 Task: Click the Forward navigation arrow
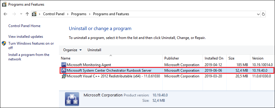coord(14,14)
